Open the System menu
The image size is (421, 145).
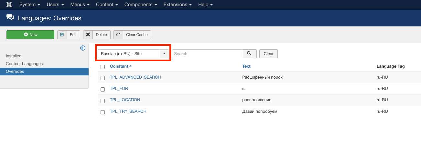[30, 5]
